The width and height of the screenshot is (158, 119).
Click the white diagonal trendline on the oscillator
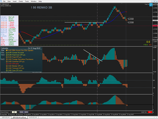pyautogui.click(x=93, y=55)
